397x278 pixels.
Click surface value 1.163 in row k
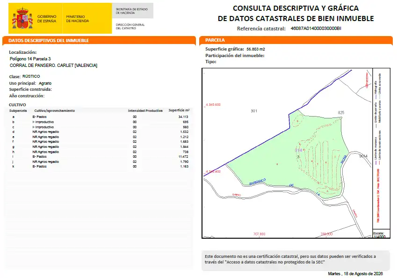pos(184,167)
